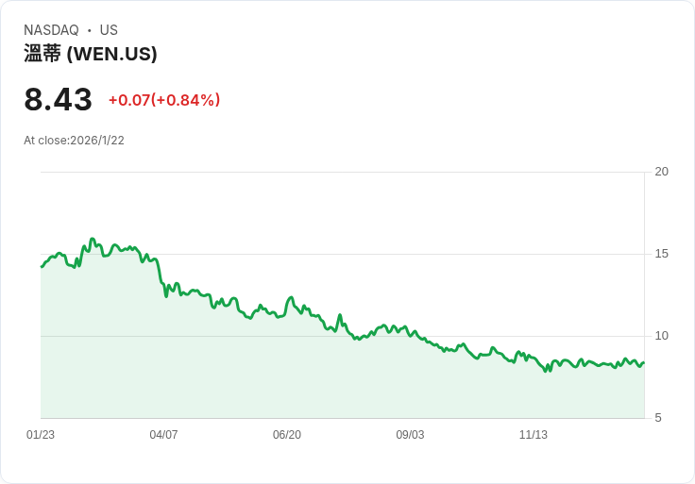Click the At close:2026/1/22 timestamp
The width and height of the screenshot is (695, 484).
74,141
